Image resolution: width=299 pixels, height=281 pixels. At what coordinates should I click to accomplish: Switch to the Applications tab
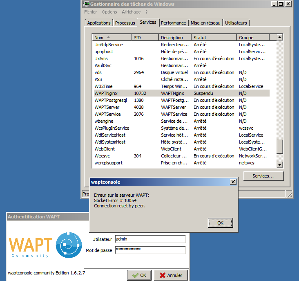click(99, 23)
